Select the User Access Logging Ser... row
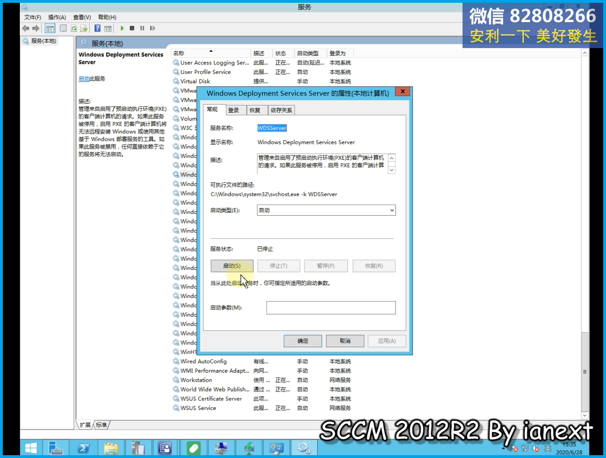The height and width of the screenshot is (458, 606). tap(262, 63)
